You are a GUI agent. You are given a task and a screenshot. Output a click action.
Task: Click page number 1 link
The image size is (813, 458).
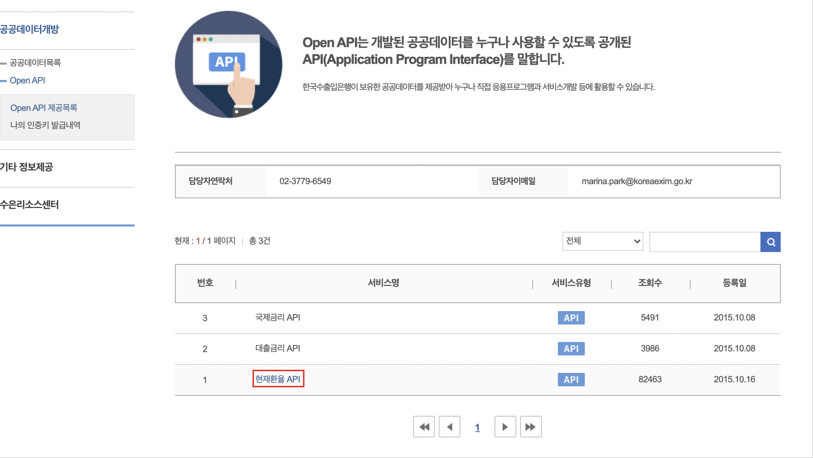pyautogui.click(x=477, y=427)
